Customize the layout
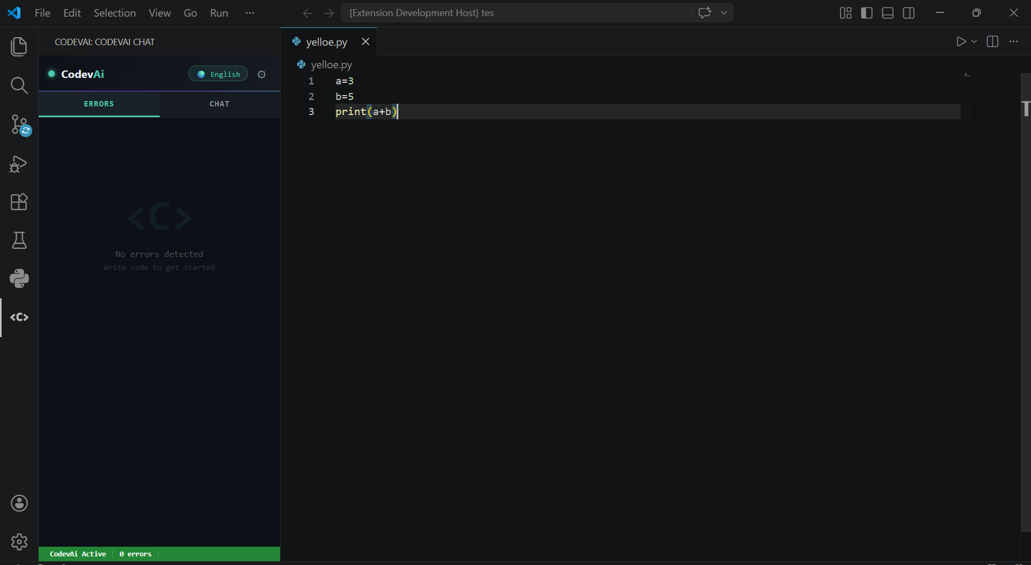 point(846,13)
